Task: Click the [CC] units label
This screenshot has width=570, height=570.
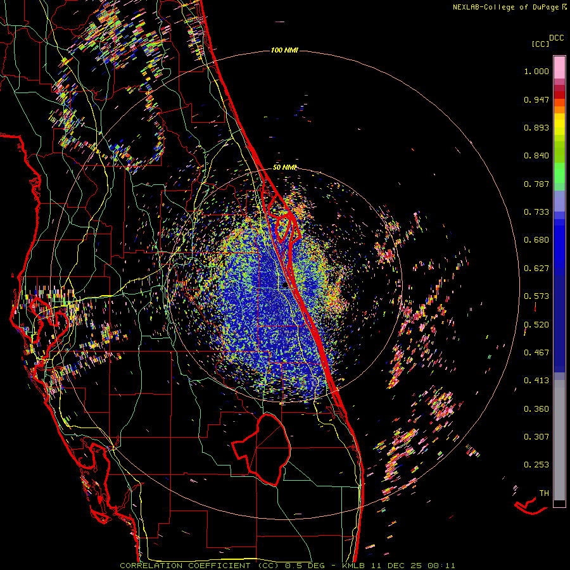Action: [540, 44]
